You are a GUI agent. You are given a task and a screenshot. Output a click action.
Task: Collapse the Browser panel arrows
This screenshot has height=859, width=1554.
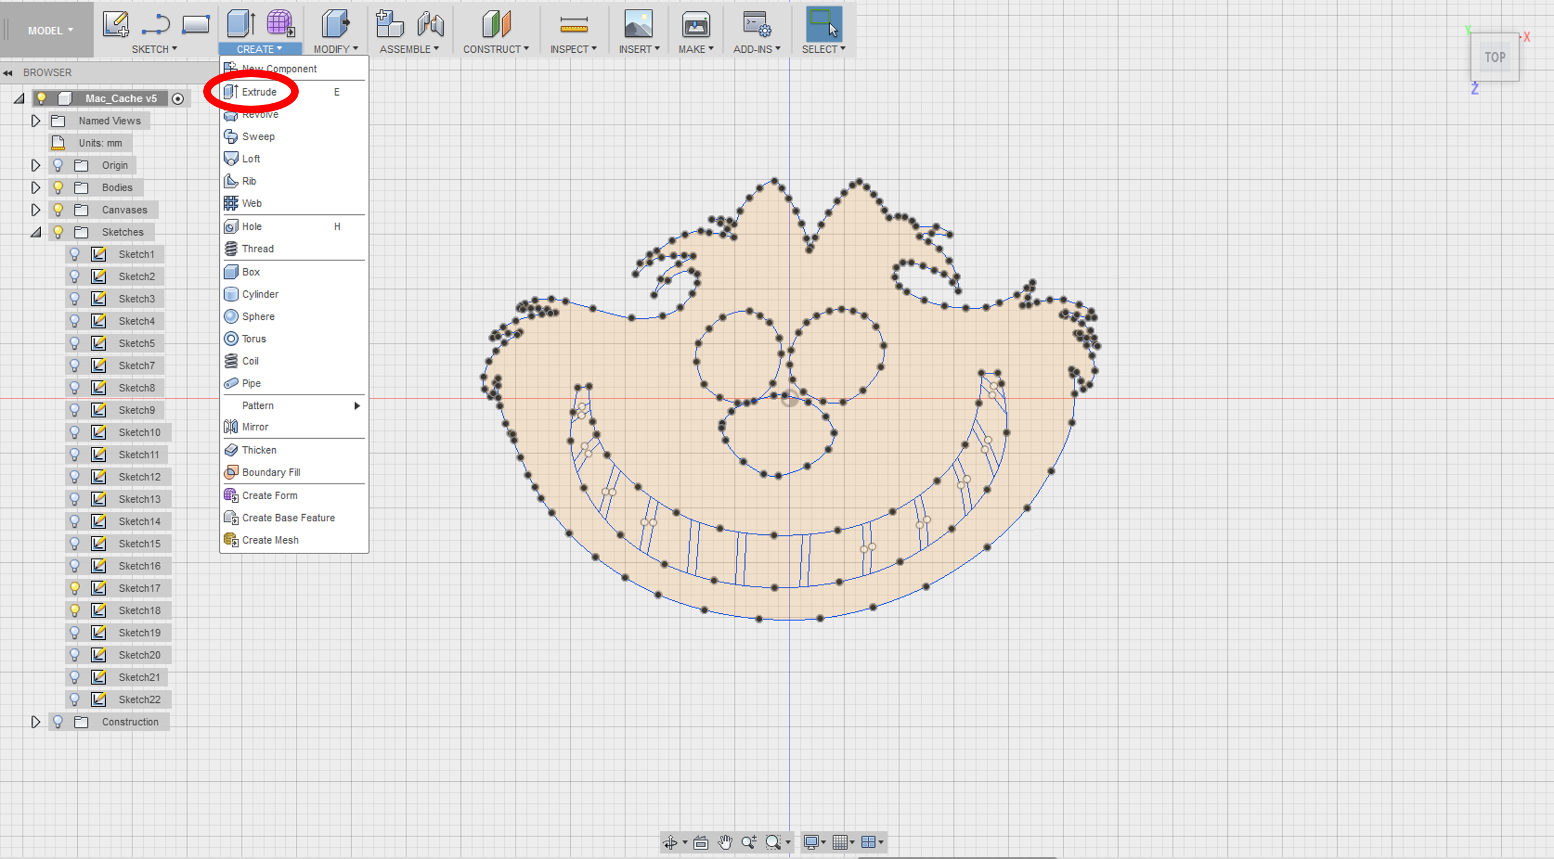pyautogui.click(x=8, y=73)
